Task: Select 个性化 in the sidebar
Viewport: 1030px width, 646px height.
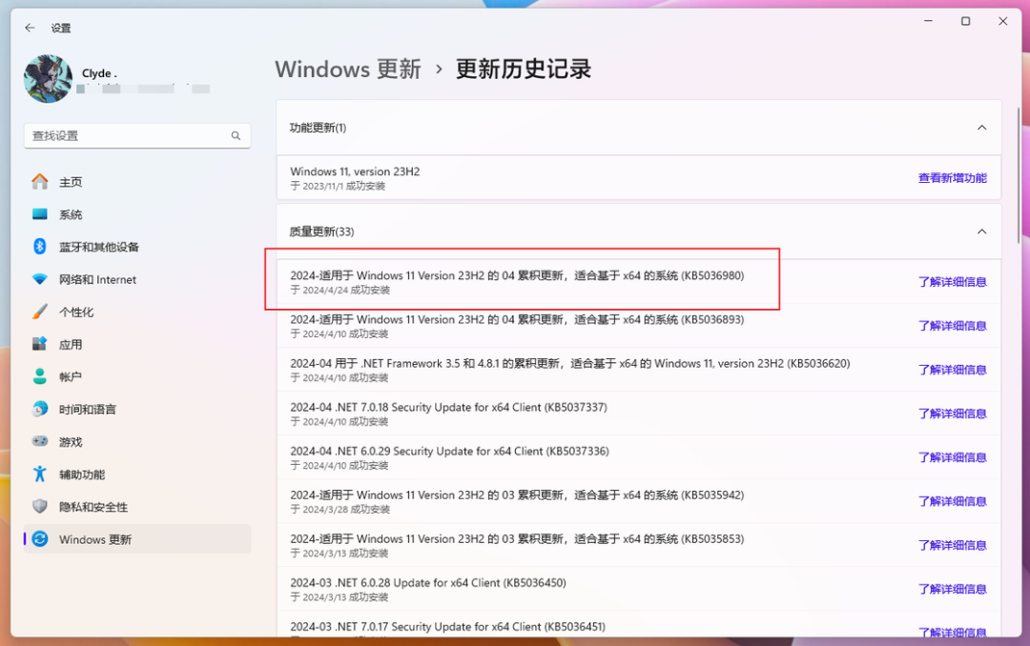Action: tap(137, 312)
